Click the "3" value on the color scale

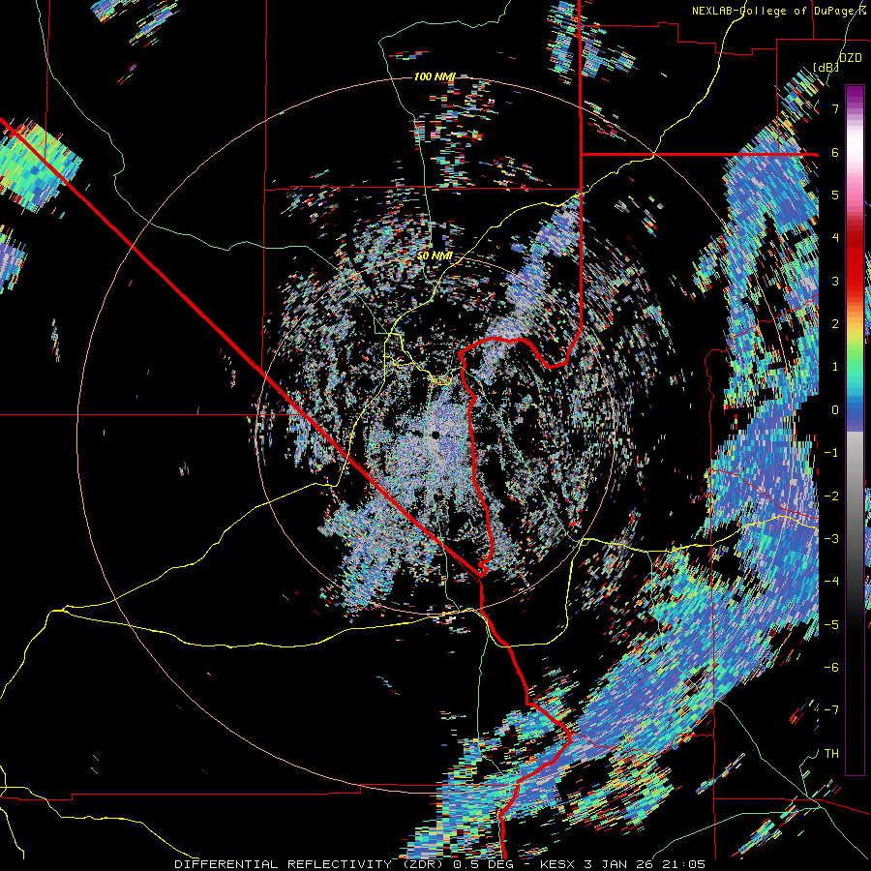(x=835, y=281)
